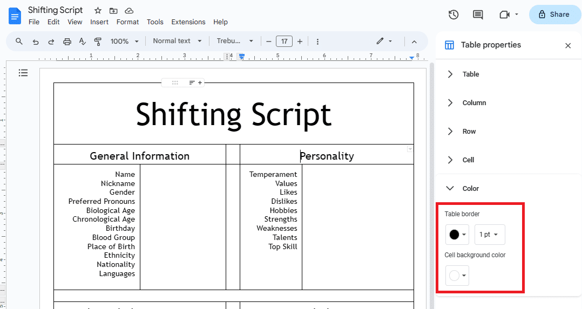Open the Format menu

(x=127, y=22)
